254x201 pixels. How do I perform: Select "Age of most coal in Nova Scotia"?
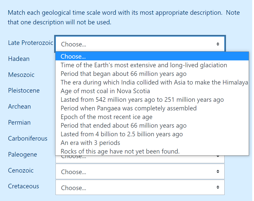(x=105, y=91)
